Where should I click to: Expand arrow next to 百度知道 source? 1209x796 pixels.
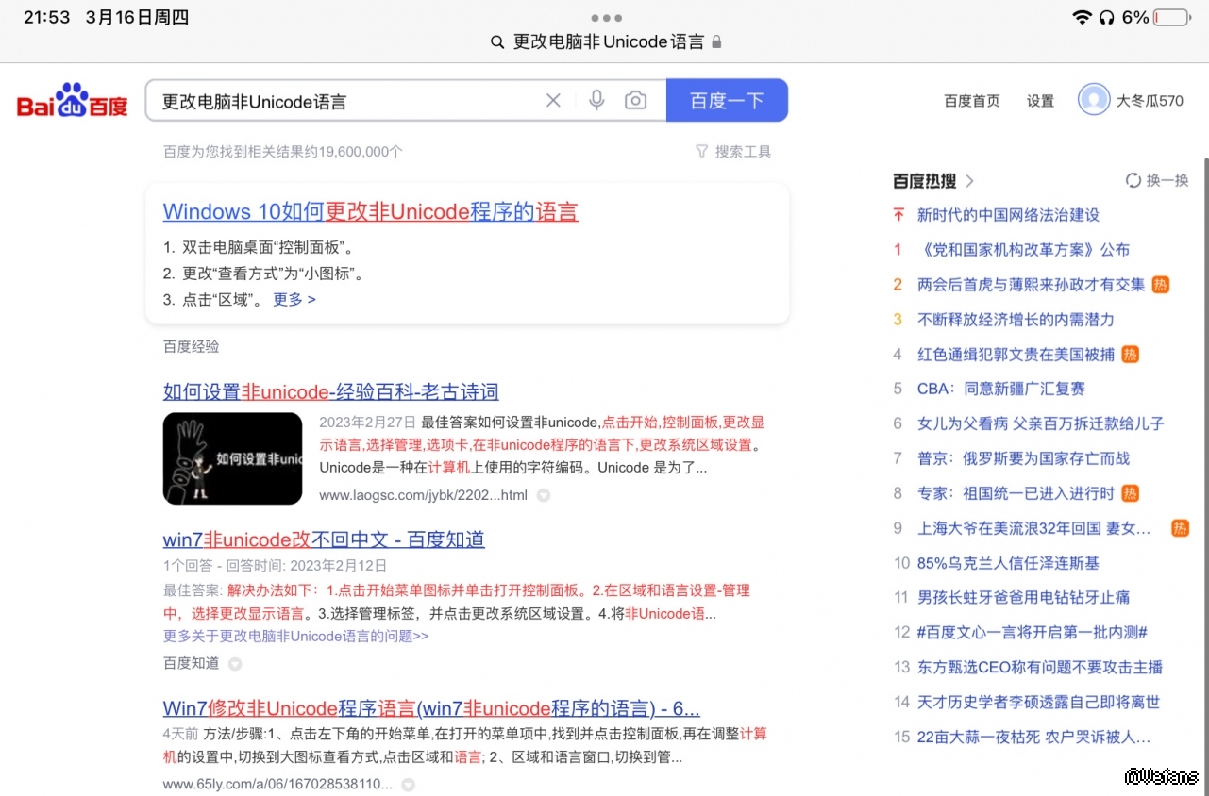click(235, 664)
